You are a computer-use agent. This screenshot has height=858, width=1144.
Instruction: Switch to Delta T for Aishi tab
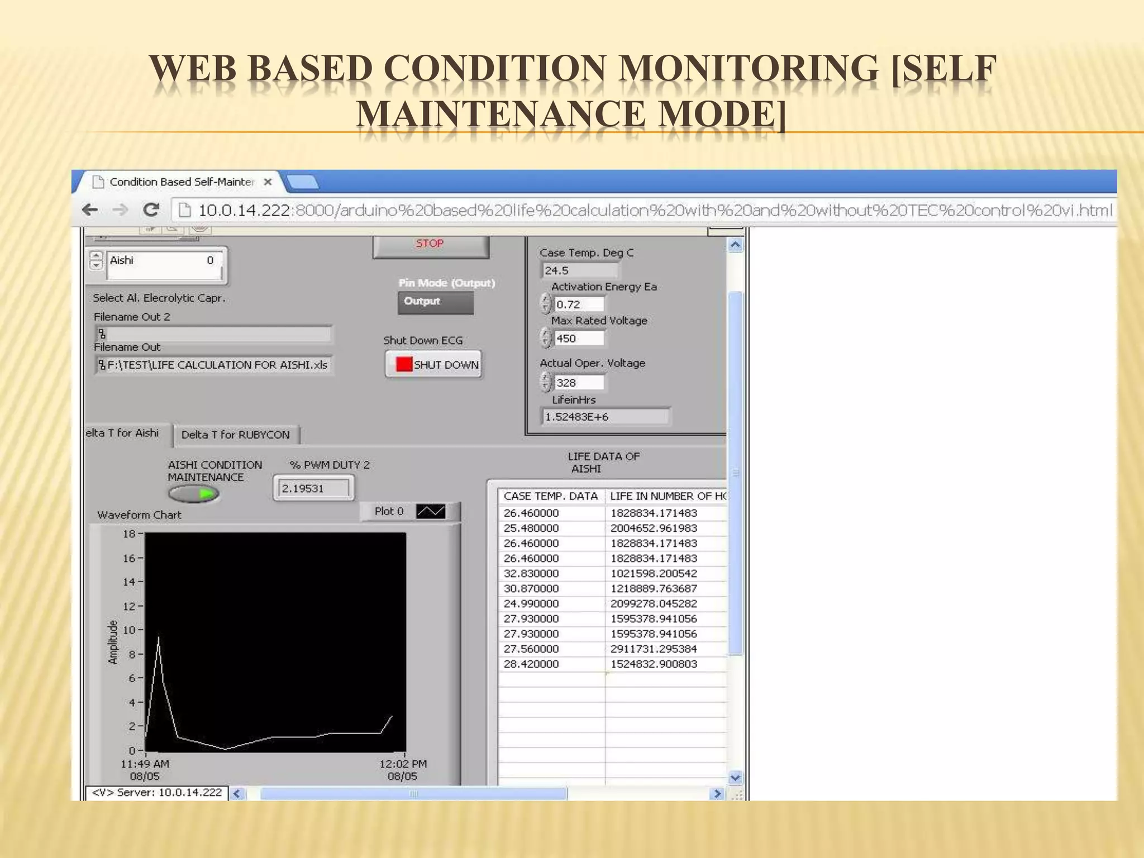[127, 433]
